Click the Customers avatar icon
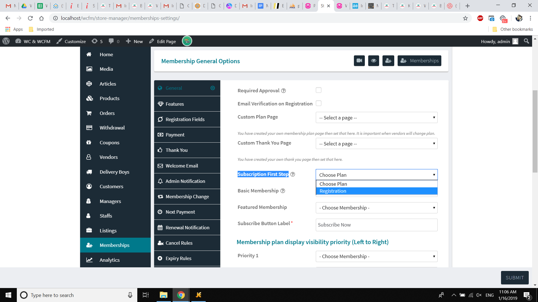This screenshot has height=302, width=538. [x=89, y=186]
